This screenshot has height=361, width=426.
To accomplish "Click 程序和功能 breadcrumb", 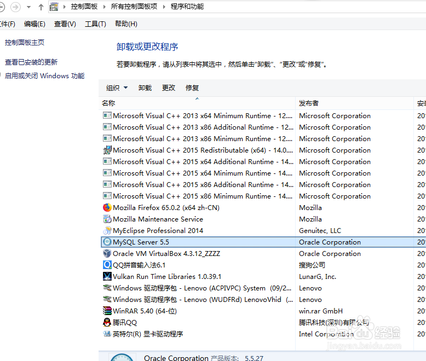I will (187, 7).
